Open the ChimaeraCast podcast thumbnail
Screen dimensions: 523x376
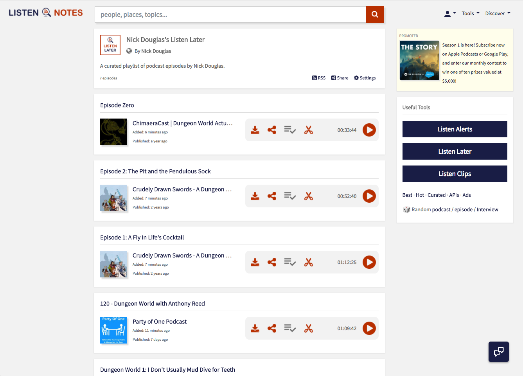(x=113, y=132)
